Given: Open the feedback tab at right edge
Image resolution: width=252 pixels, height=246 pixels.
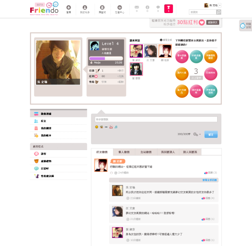Looking at the screenshot, I should pos(246,26).
